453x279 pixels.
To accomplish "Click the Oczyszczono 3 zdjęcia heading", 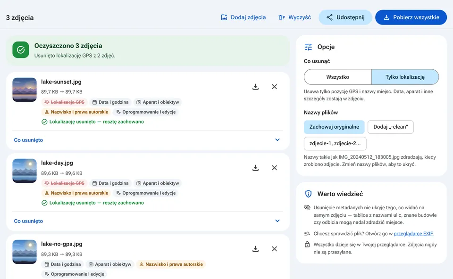I will [68, 46].
